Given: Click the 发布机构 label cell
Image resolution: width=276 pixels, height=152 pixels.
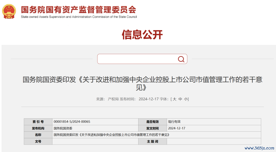Looking at the screenshot, I should click(38, 128).
